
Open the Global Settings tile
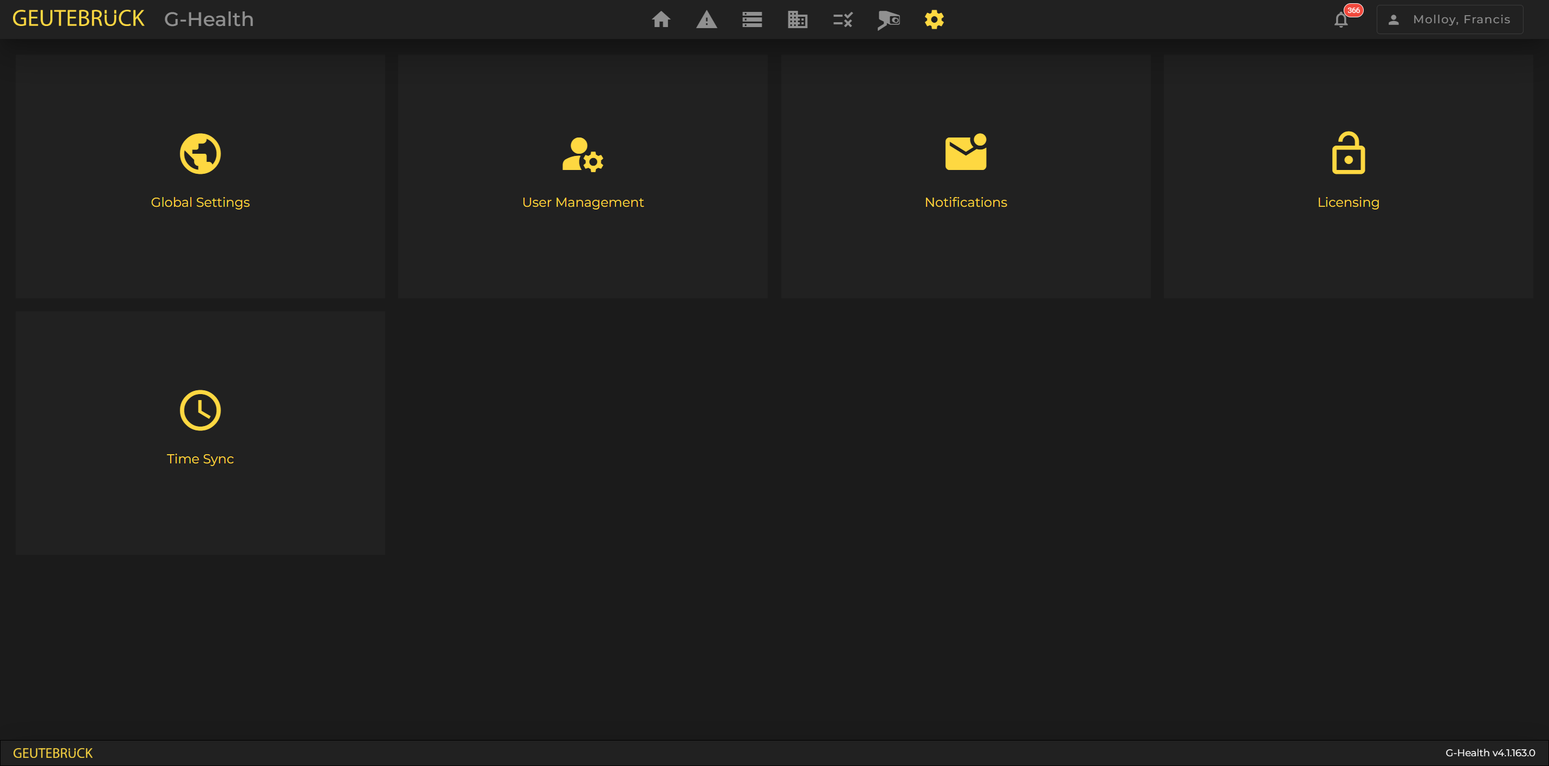[200, 176]
